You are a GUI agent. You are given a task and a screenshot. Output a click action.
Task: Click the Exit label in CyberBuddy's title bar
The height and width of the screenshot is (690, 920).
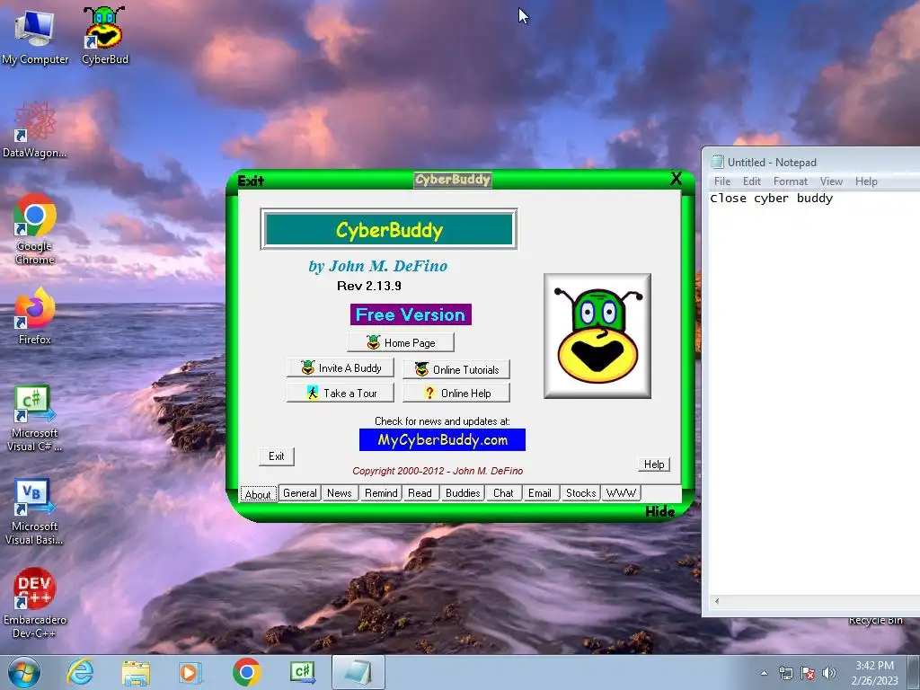coord(251,181)
